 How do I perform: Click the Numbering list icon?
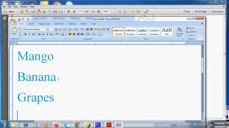[76, 30]
